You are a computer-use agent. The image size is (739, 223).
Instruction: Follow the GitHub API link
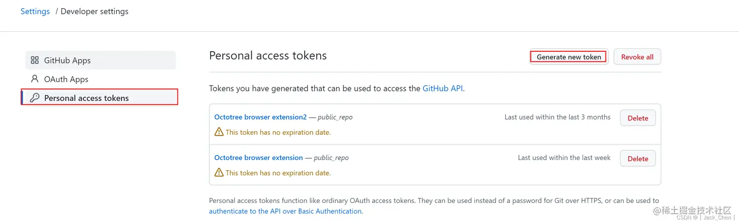pyautogui.click(x=442, y=88)
